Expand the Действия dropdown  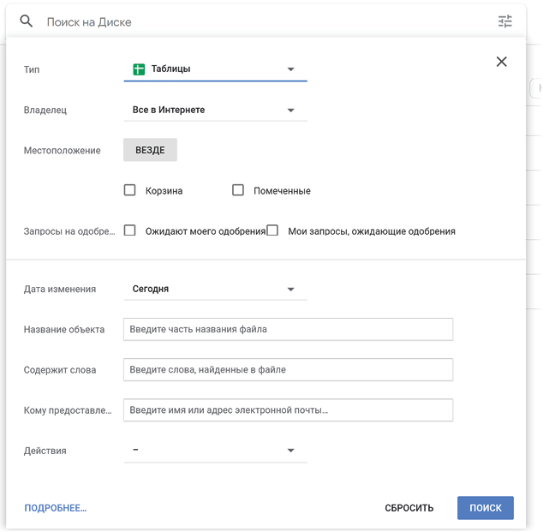point(215,451)
